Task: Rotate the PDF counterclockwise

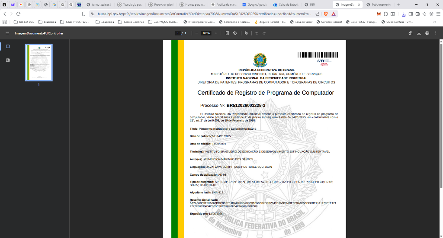Action: 235,33
